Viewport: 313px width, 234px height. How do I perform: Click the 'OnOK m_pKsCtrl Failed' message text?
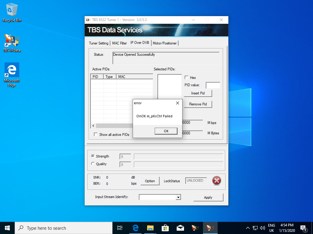pos(154,116)
